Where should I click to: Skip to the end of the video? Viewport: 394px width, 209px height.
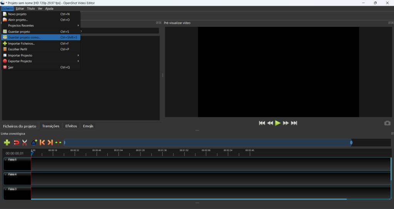[294, 123]
